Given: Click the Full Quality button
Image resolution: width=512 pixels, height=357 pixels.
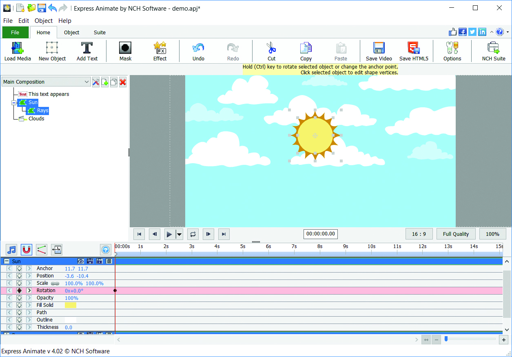Looking at the screenshot, I should (456, 234).
